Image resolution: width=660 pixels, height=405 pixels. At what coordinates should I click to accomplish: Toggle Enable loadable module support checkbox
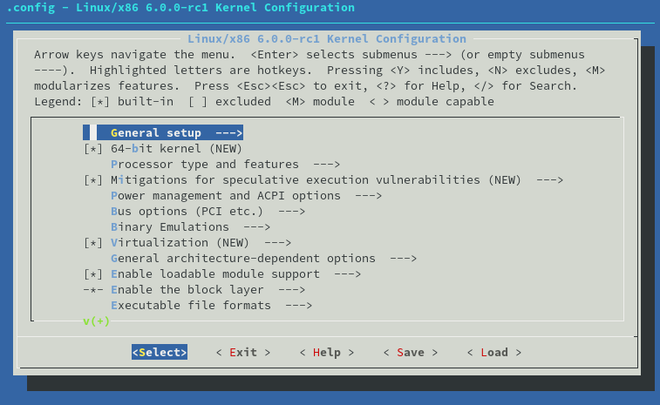coord(93,274)
